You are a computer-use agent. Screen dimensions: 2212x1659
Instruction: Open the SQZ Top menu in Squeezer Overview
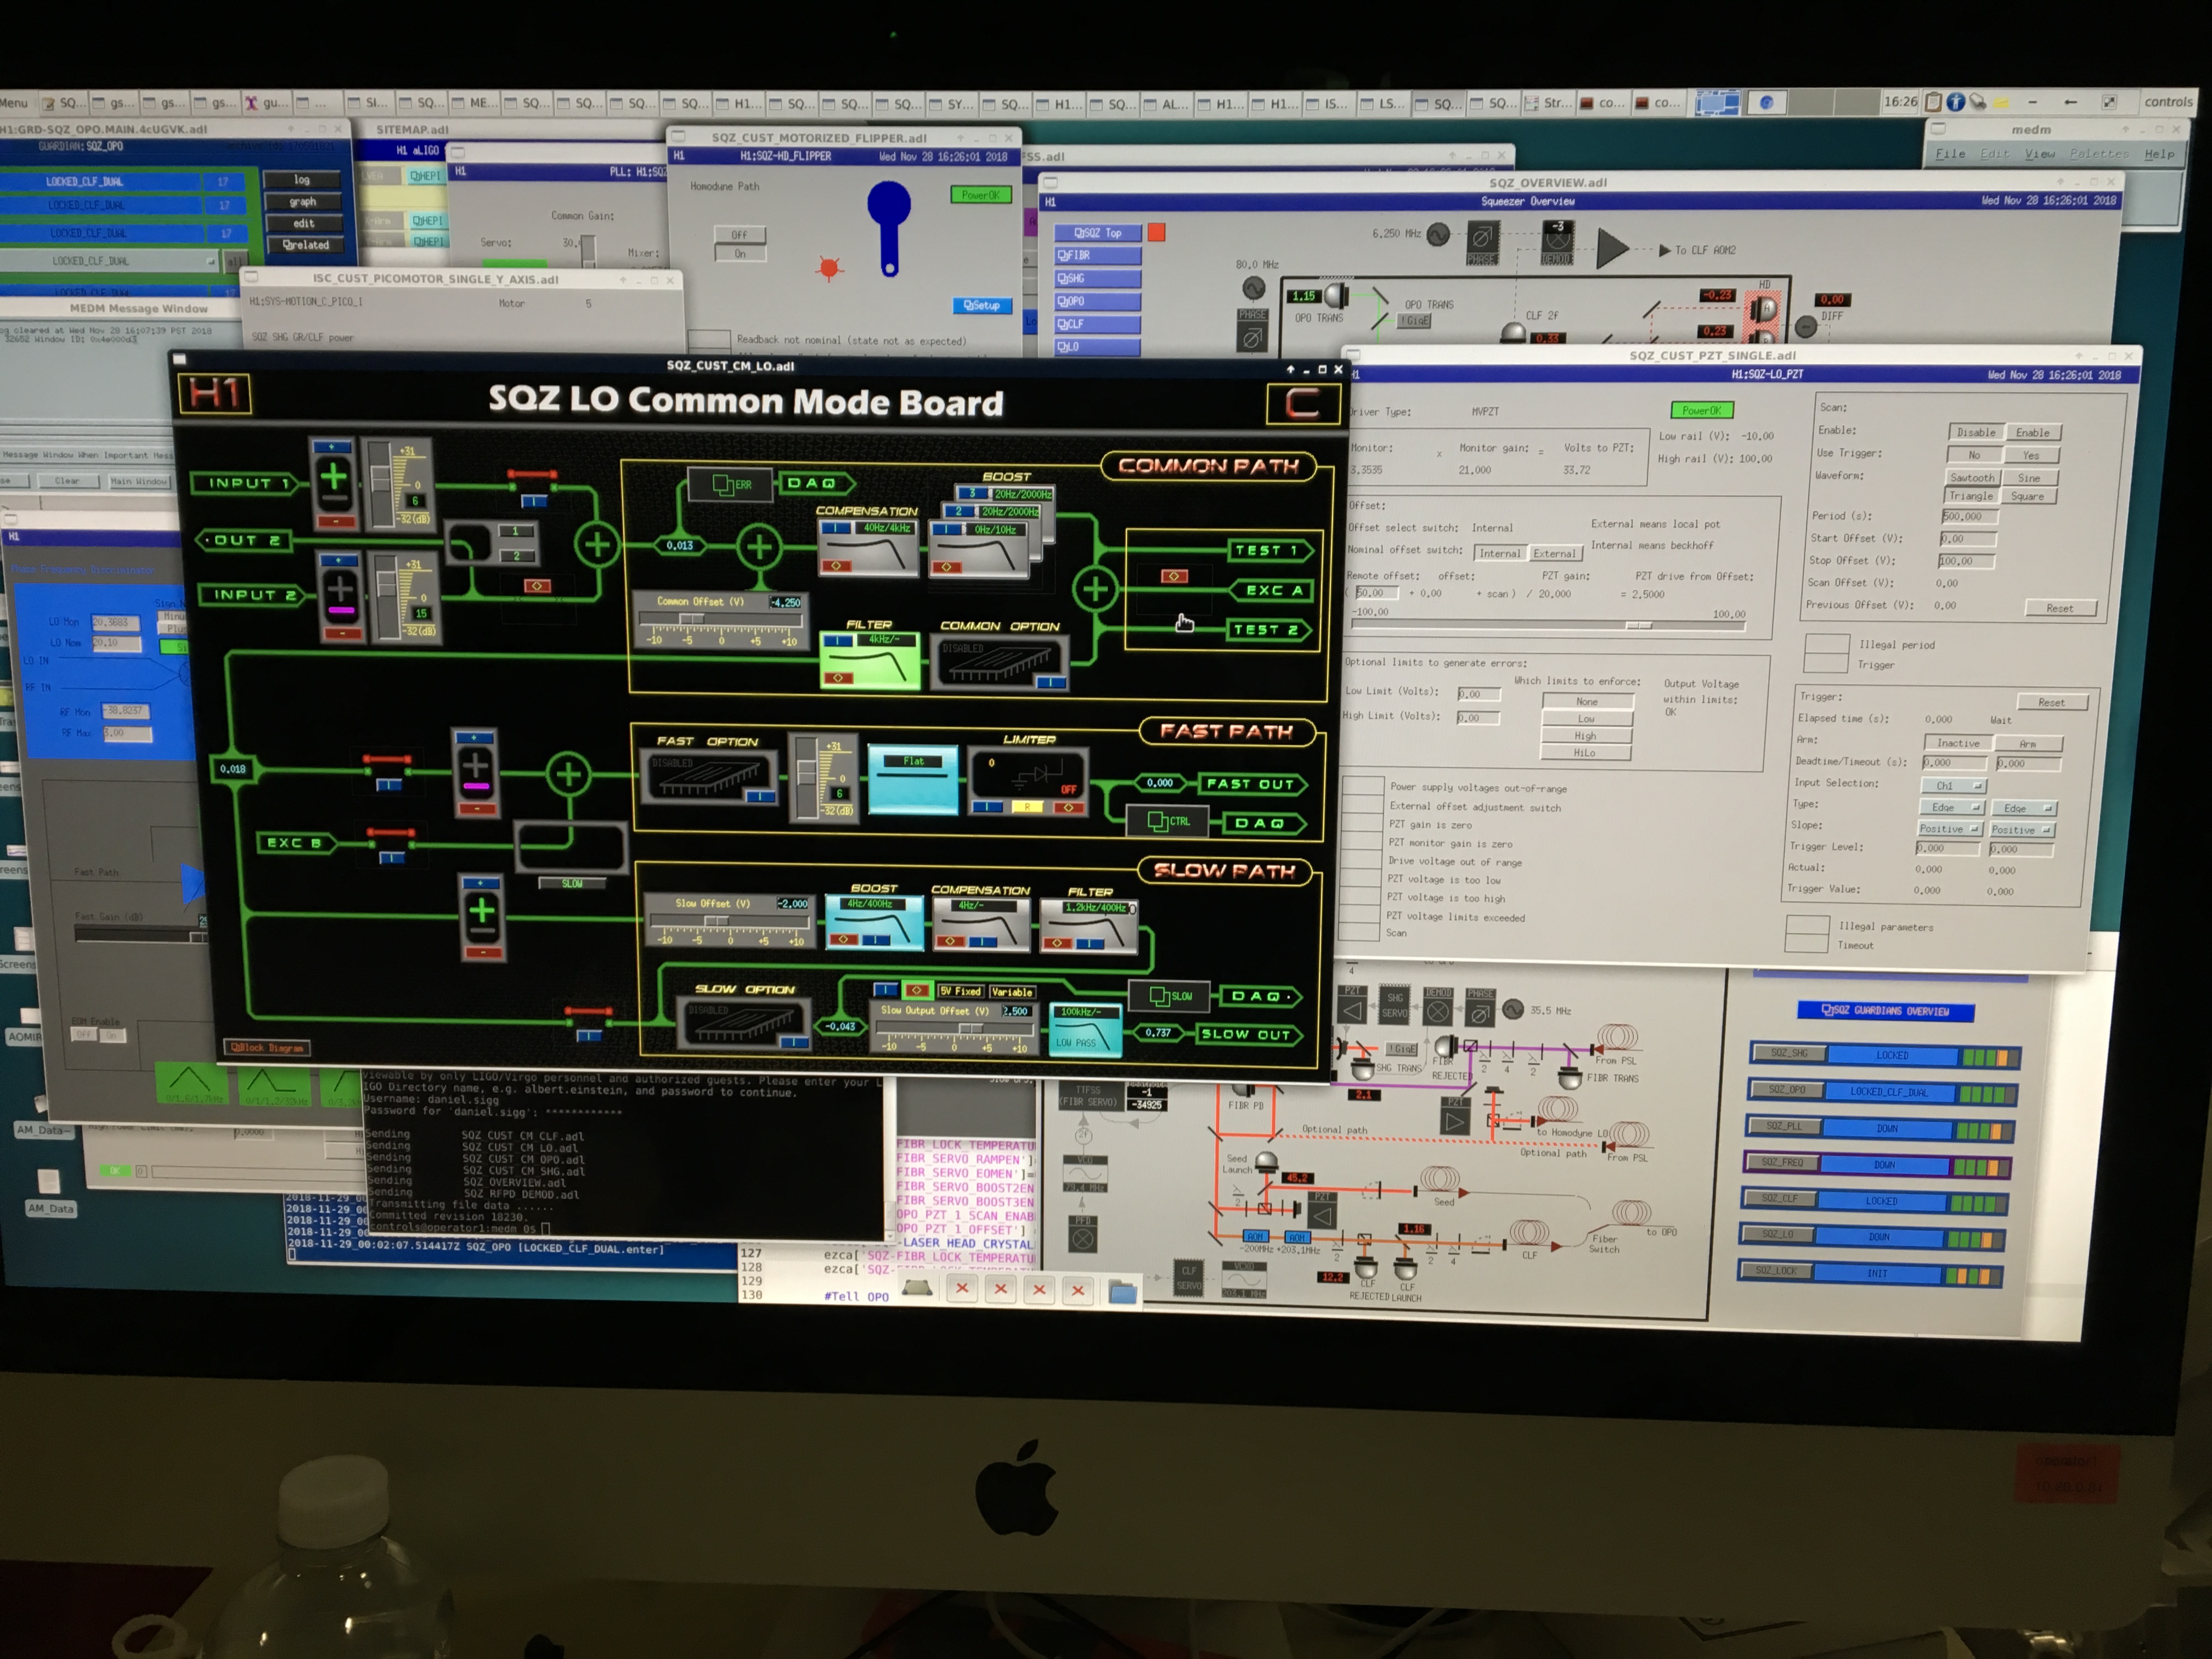point(1097,232)
